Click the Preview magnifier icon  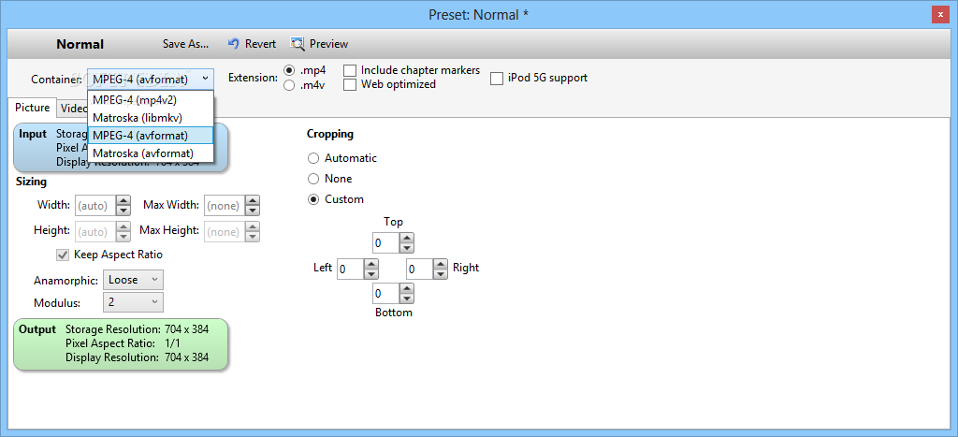(298, 43)
